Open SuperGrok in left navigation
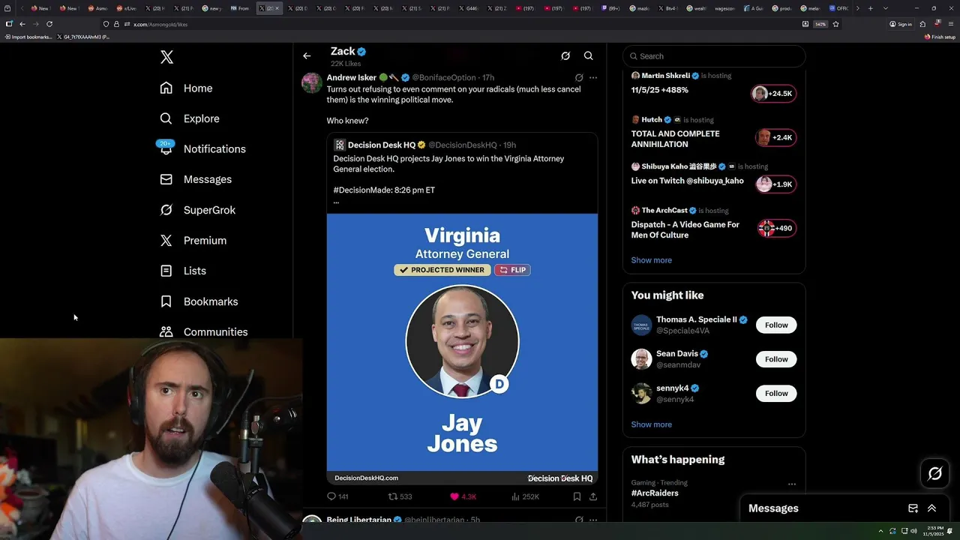The image size is (960, 540). [198, 210]
